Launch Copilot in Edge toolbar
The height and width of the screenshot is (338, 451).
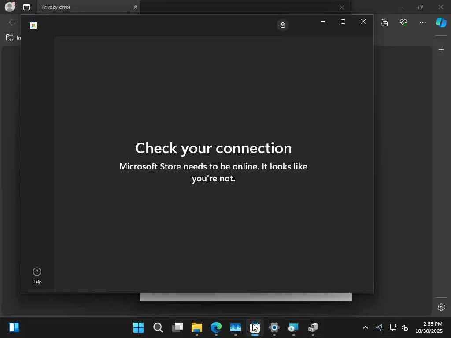441,22
